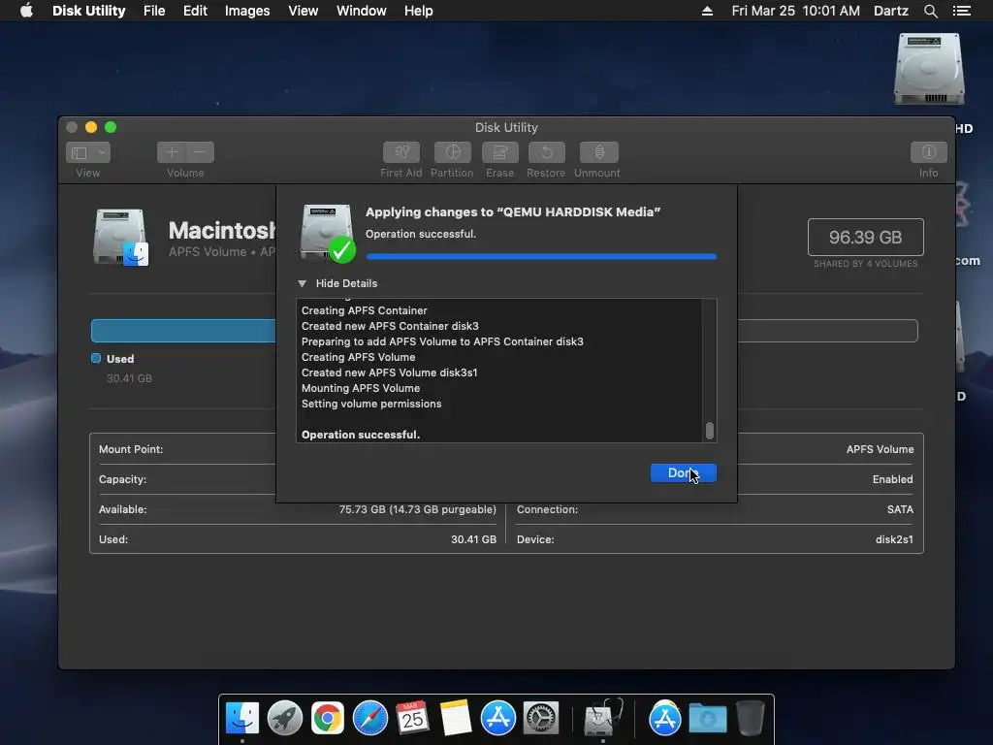This screenshot has height=745, width=993.
Task: Open the Disk Utility application menu
Action: point(88,11)
